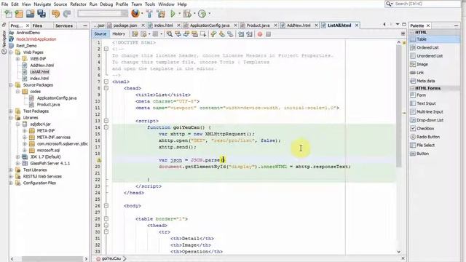The width and height of the screenshot is (466, 262).
Task: Select sqljdbc4.jar in the project tree
Action: pos(40,124)
